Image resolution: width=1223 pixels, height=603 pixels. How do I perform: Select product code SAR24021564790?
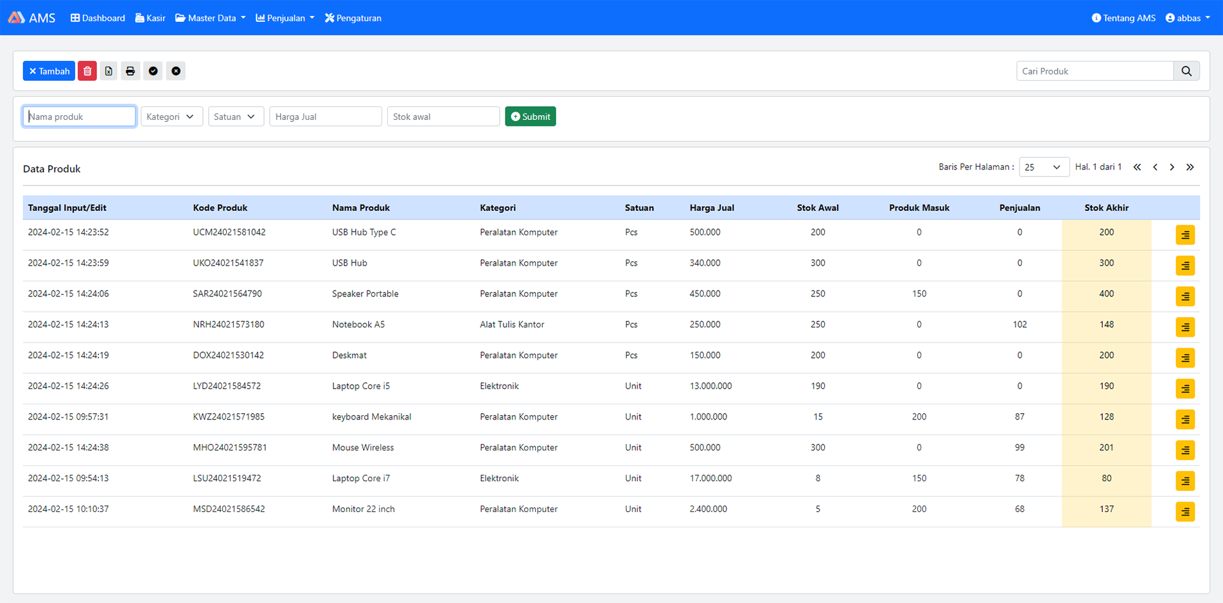click(227, 294)
